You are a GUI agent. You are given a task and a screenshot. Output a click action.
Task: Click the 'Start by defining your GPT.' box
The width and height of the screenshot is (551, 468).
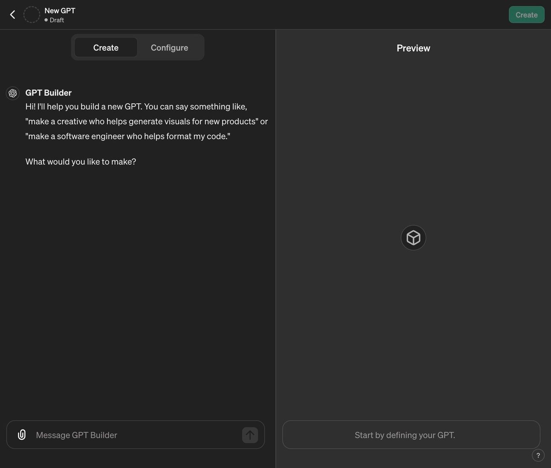pyautogui.click(x=411, y=435)
